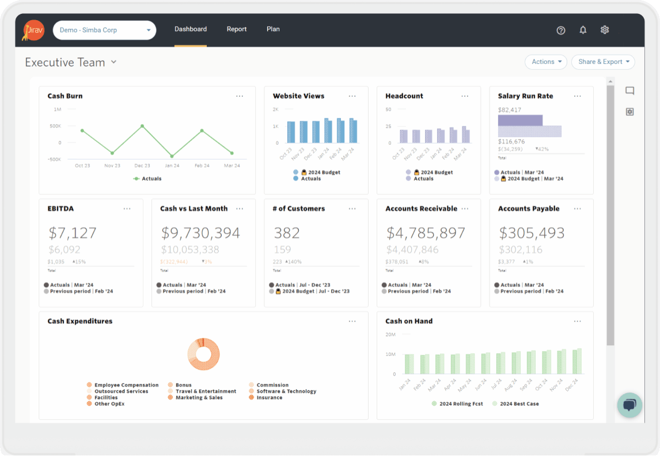Open dashboard settings icon in right sidebar
660x456 pixels.
(x=629, y=112)
